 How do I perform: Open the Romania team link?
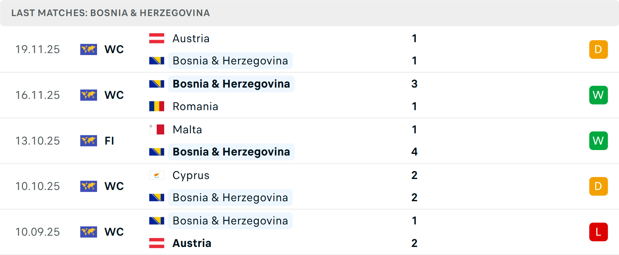[195, 106]
